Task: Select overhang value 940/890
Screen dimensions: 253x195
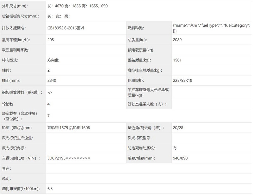Action: (180, 158)
